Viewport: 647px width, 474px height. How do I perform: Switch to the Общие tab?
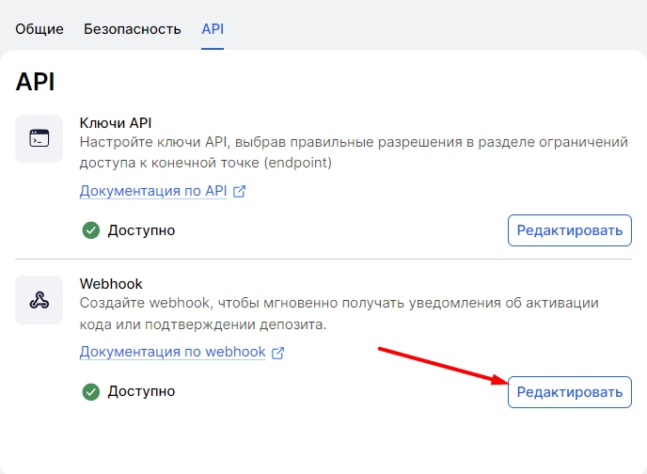coord(39,29)
